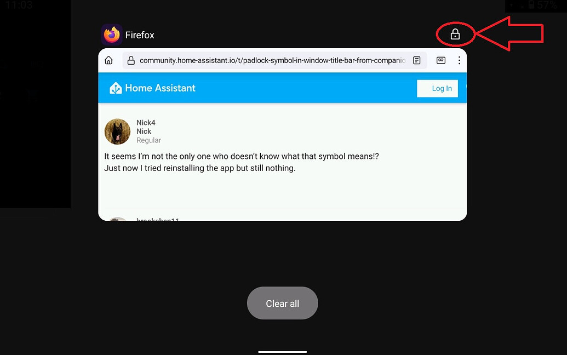This screenshot has width=567, height=355.
Task: Select the Firefox card title label
Action: pos(140,34)
